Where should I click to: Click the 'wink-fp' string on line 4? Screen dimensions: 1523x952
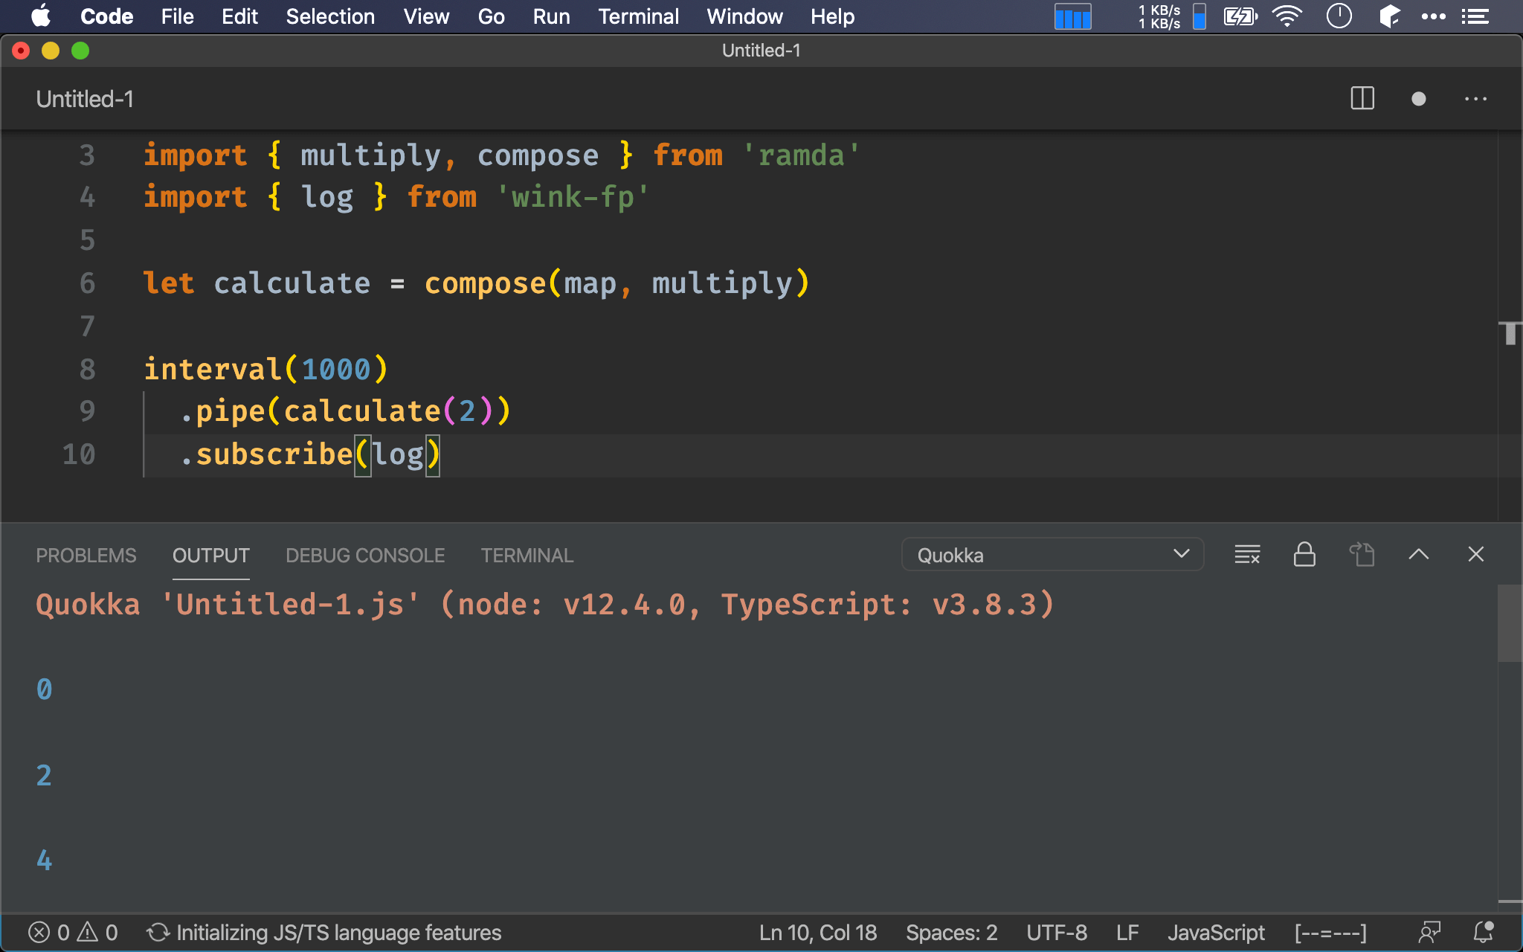pos(573,197)
